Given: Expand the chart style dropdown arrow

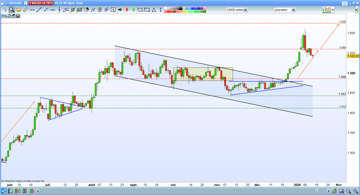Looking at the screenshot, I should [332, 10].
